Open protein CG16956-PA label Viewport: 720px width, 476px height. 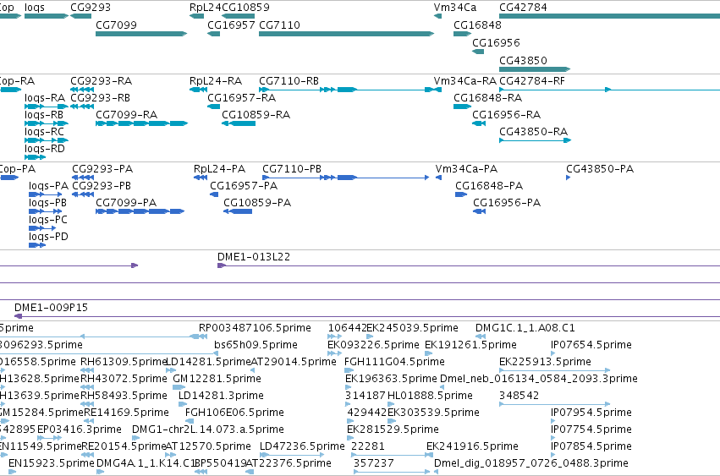point(507,203)
